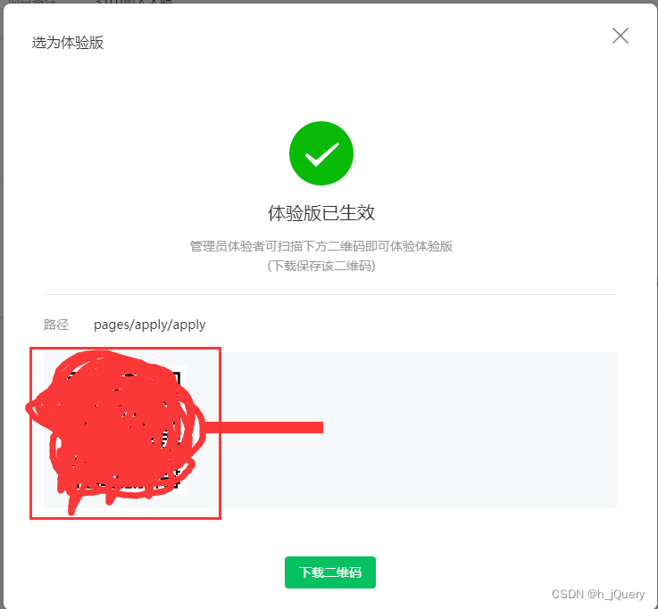658x609 pixels.
Task: Click the 路径 label
Action: point(56,325)
